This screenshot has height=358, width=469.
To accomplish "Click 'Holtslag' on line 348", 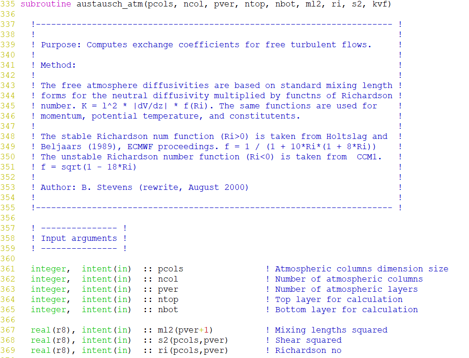I will pyautogui.click(x=346, y=137).
